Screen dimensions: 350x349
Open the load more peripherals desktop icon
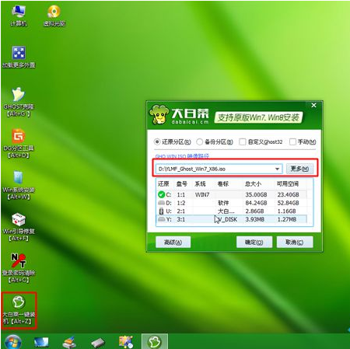(19, 57)
